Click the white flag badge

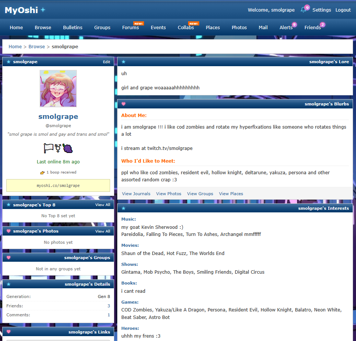tap(49, 148)
